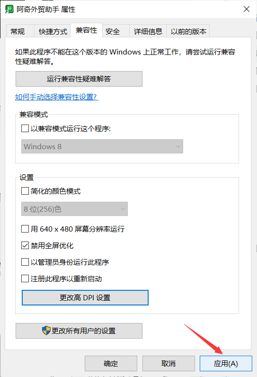Viewport: 257px width, 377px height.
Task: Check 以管理员身份运行此程序
Action: click(25, 262)
